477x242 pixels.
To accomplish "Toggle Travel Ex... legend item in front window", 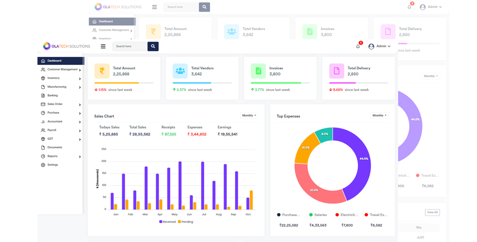I will [x=376, y=215].
